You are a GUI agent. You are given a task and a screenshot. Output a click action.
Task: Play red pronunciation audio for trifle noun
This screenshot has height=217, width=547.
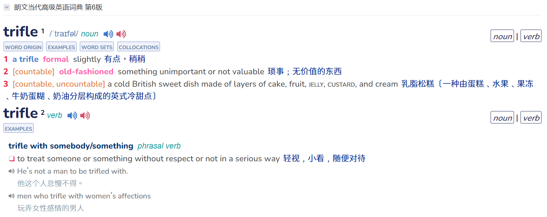pos(121,34)
